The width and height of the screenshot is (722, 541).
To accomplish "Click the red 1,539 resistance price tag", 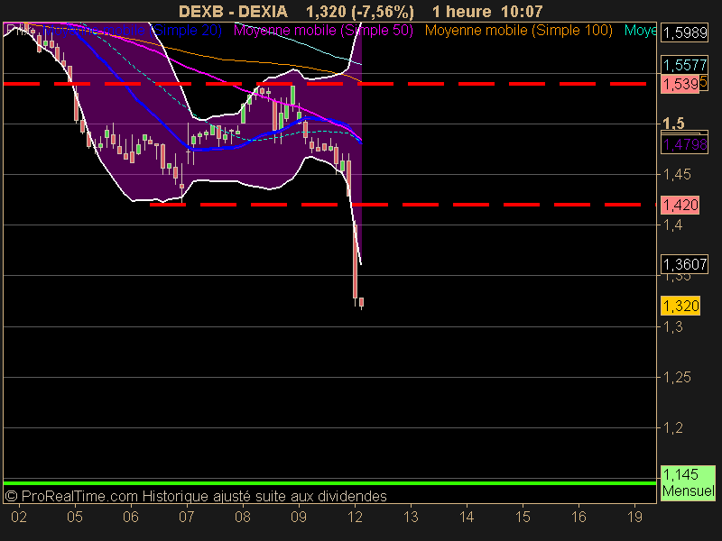I will (680, 84).
